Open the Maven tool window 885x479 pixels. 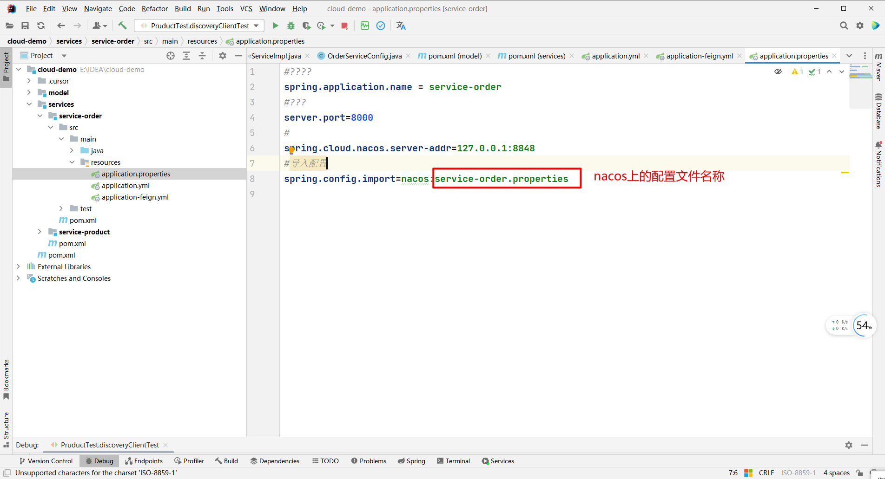(878, 68)
